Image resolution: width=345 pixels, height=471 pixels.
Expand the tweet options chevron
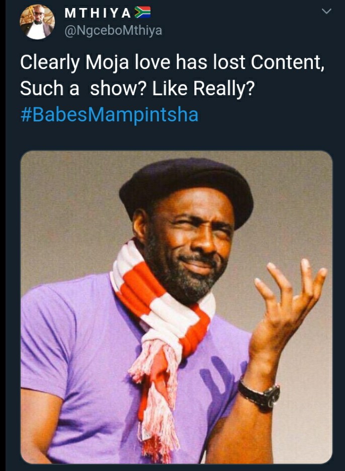[326, 12]
